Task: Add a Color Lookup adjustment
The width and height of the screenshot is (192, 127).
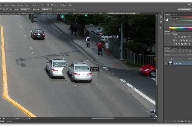Action: pyautogui.click(x=190, y=40)
